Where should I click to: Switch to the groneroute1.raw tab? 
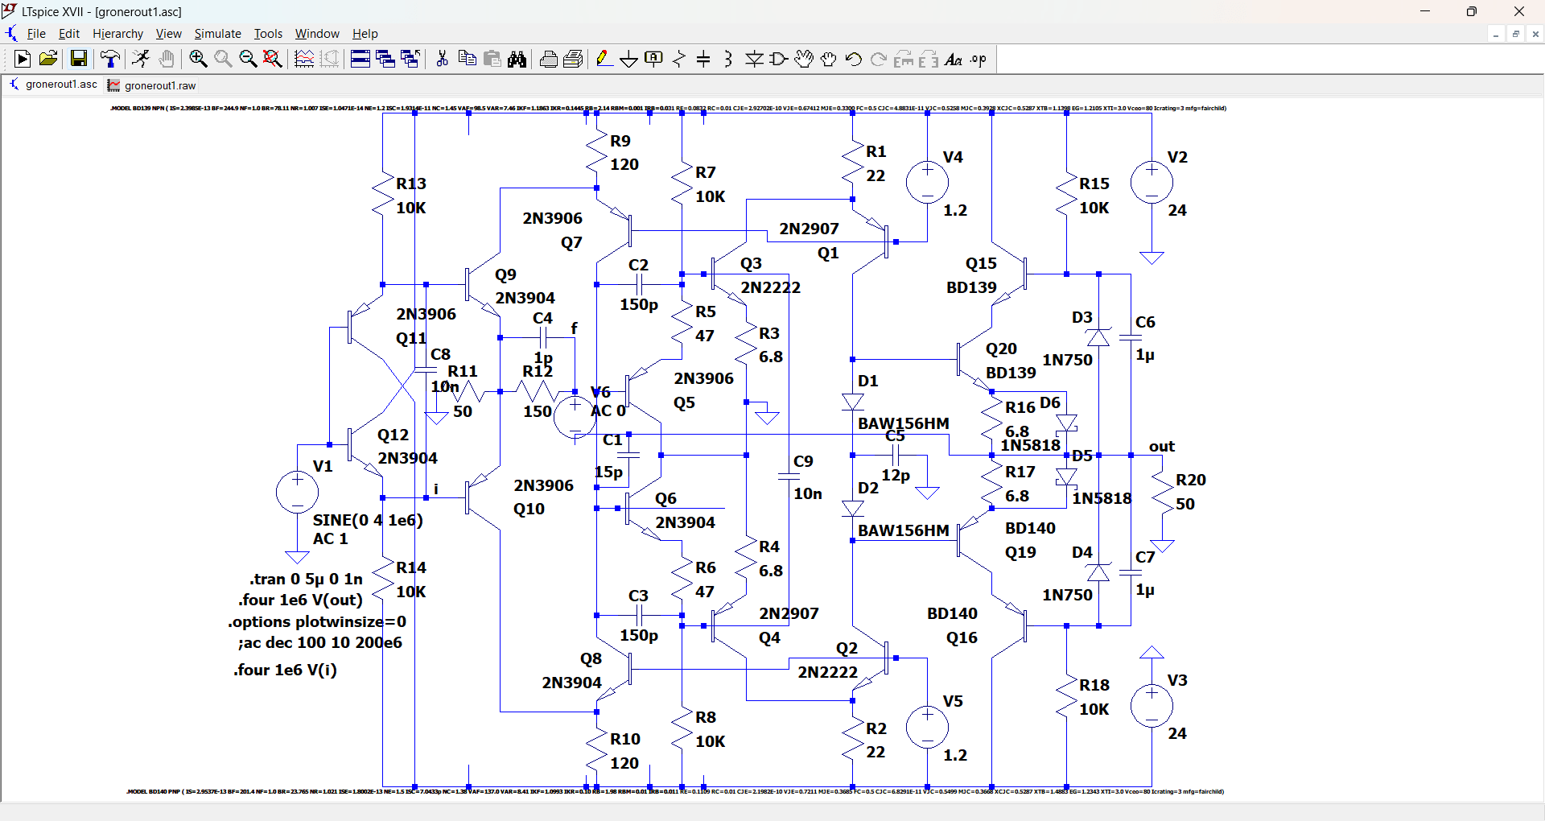pos(153,85)
